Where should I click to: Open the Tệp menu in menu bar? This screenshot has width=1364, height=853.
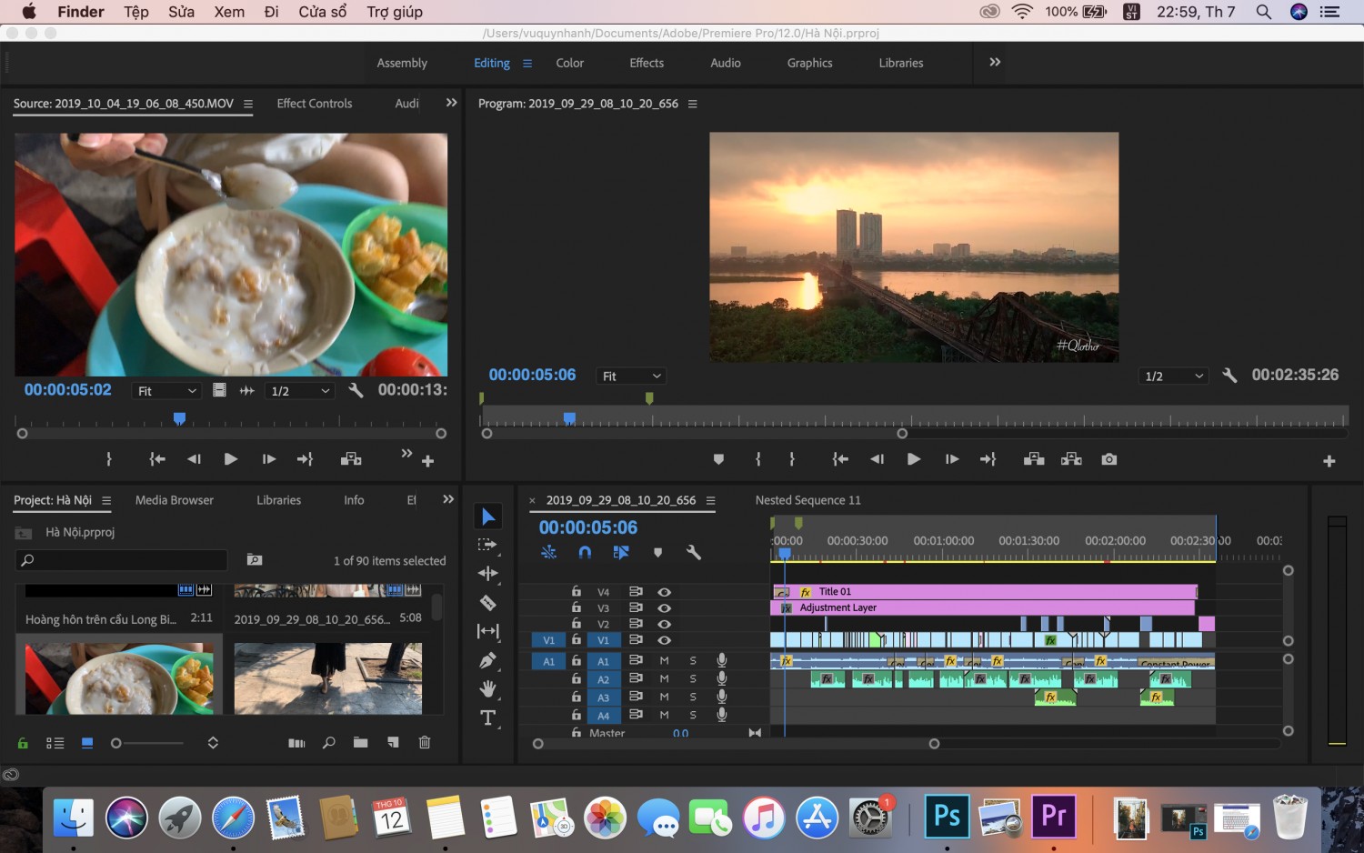(136, 12)
